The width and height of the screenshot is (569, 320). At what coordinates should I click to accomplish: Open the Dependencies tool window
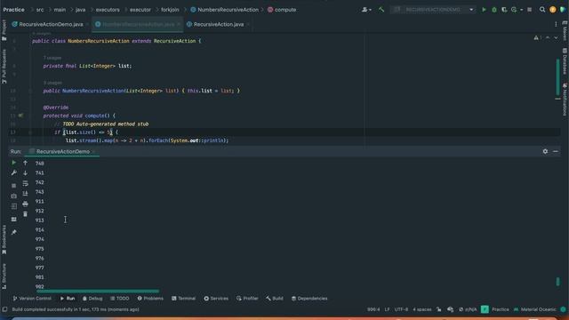(x=309, y=299)
